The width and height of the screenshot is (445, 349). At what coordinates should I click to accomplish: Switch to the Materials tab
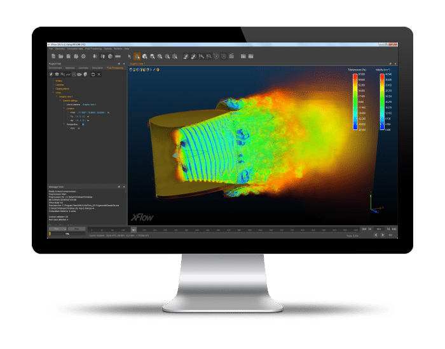coord(70,68)
